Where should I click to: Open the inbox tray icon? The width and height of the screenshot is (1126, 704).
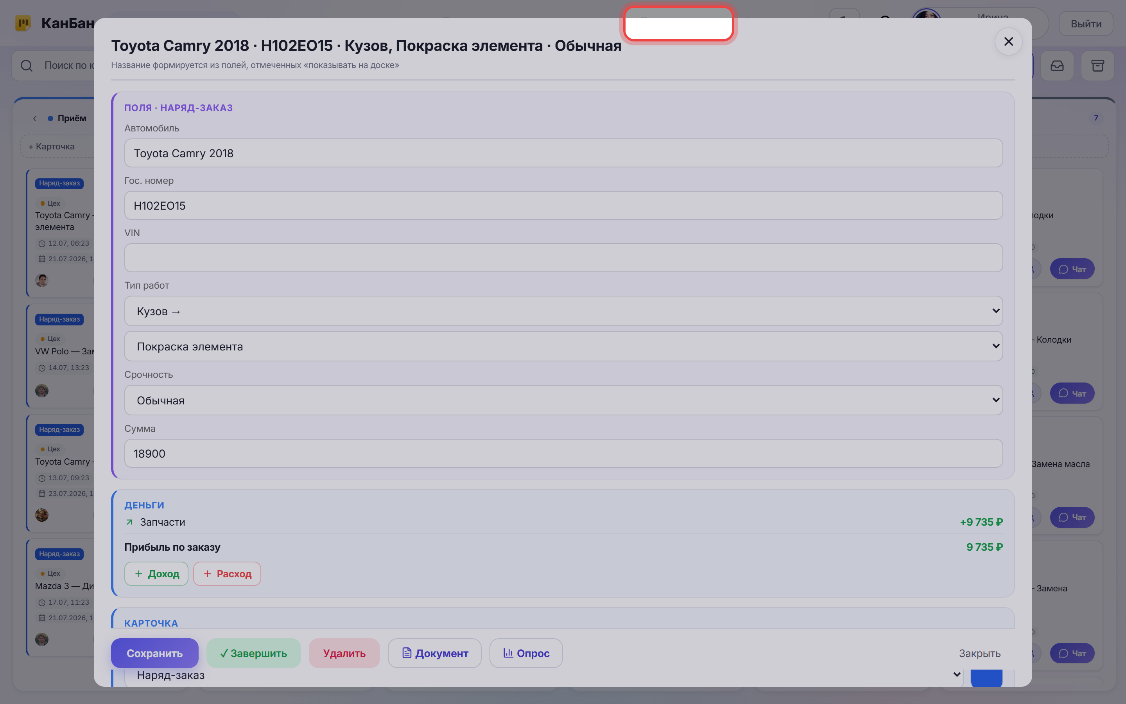(1057, 66)
